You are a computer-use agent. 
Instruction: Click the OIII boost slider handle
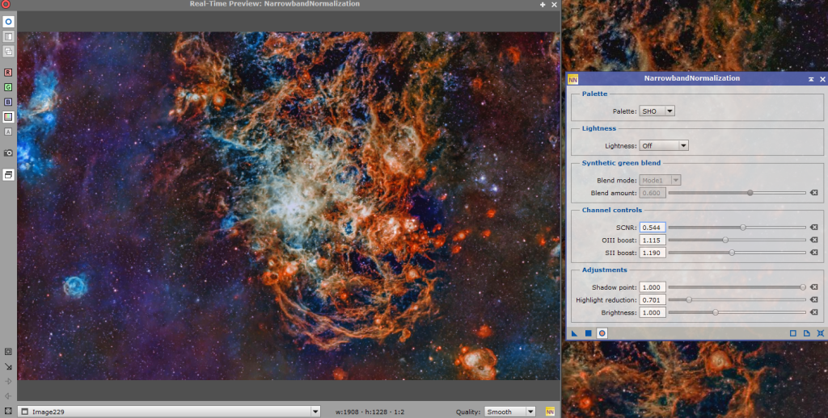tap(725, 240)
